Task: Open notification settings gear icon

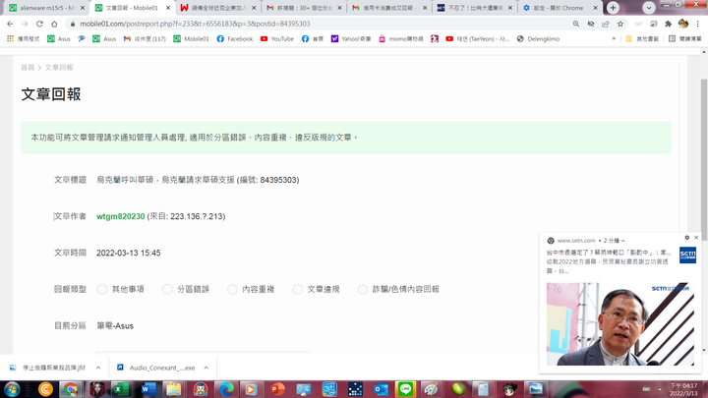Action: click(x=686, y=238)
